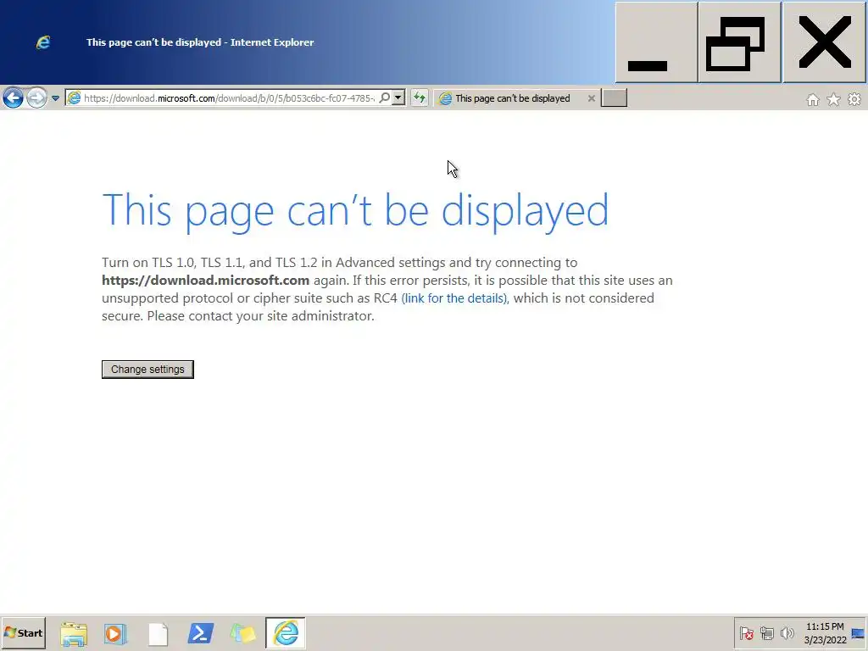Click the Change settings button
Viewport: 868px width, 651px height.
click(x=147, y=370)
